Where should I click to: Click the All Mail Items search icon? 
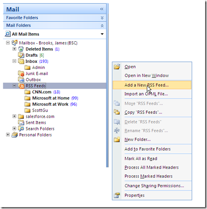[x=8, y=34]
